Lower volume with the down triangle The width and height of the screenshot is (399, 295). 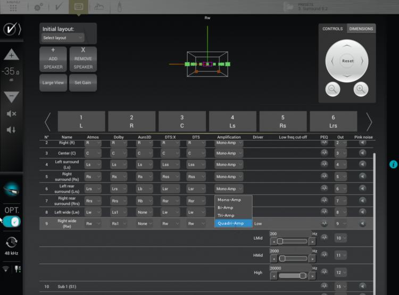pos(11,96)
